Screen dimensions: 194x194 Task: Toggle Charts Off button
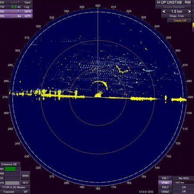coord(180,21)
